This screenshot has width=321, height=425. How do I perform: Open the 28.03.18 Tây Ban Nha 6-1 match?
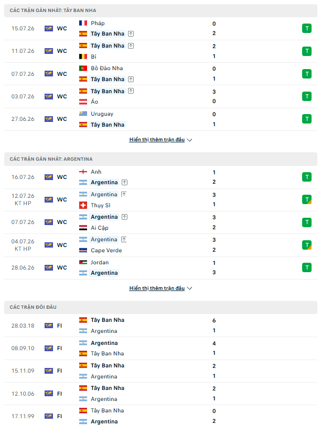point(160,326)
